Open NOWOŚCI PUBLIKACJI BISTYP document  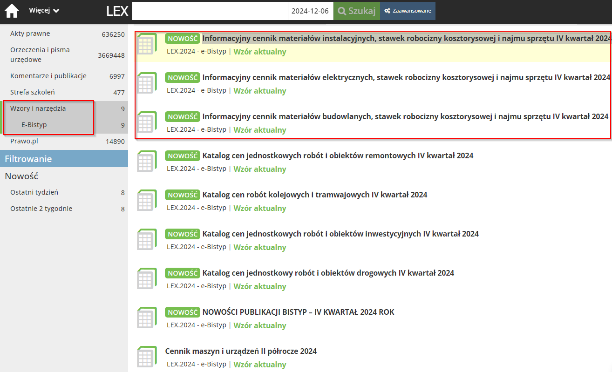click(299, 312)
